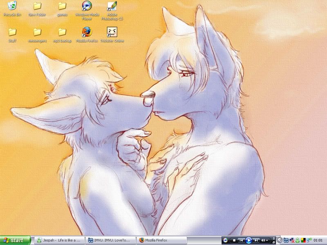The image size is (327, 245).
Task: Expand hidden system tray icons
Action: pyautogui.click(x=280, y=241)
